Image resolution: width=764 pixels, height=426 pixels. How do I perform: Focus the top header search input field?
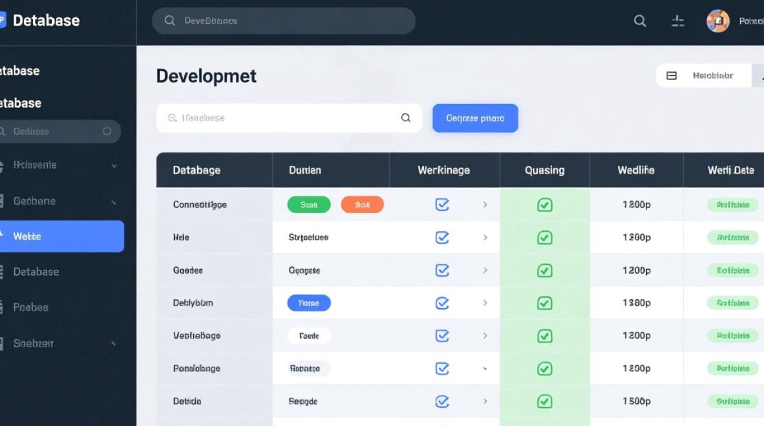(284, 21)
